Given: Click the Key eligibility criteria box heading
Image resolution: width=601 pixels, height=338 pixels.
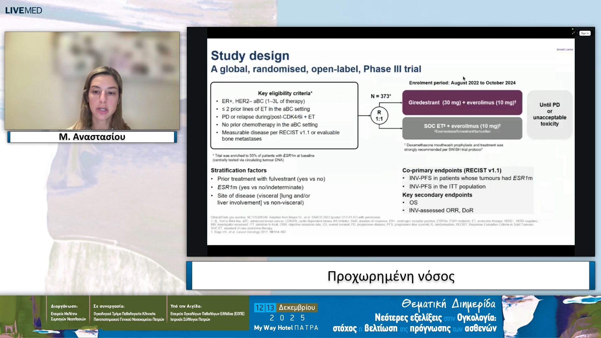Looking at the screenshot, I should click(285, 93).
